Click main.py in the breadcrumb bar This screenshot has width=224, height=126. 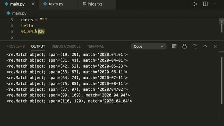point(19,13)
